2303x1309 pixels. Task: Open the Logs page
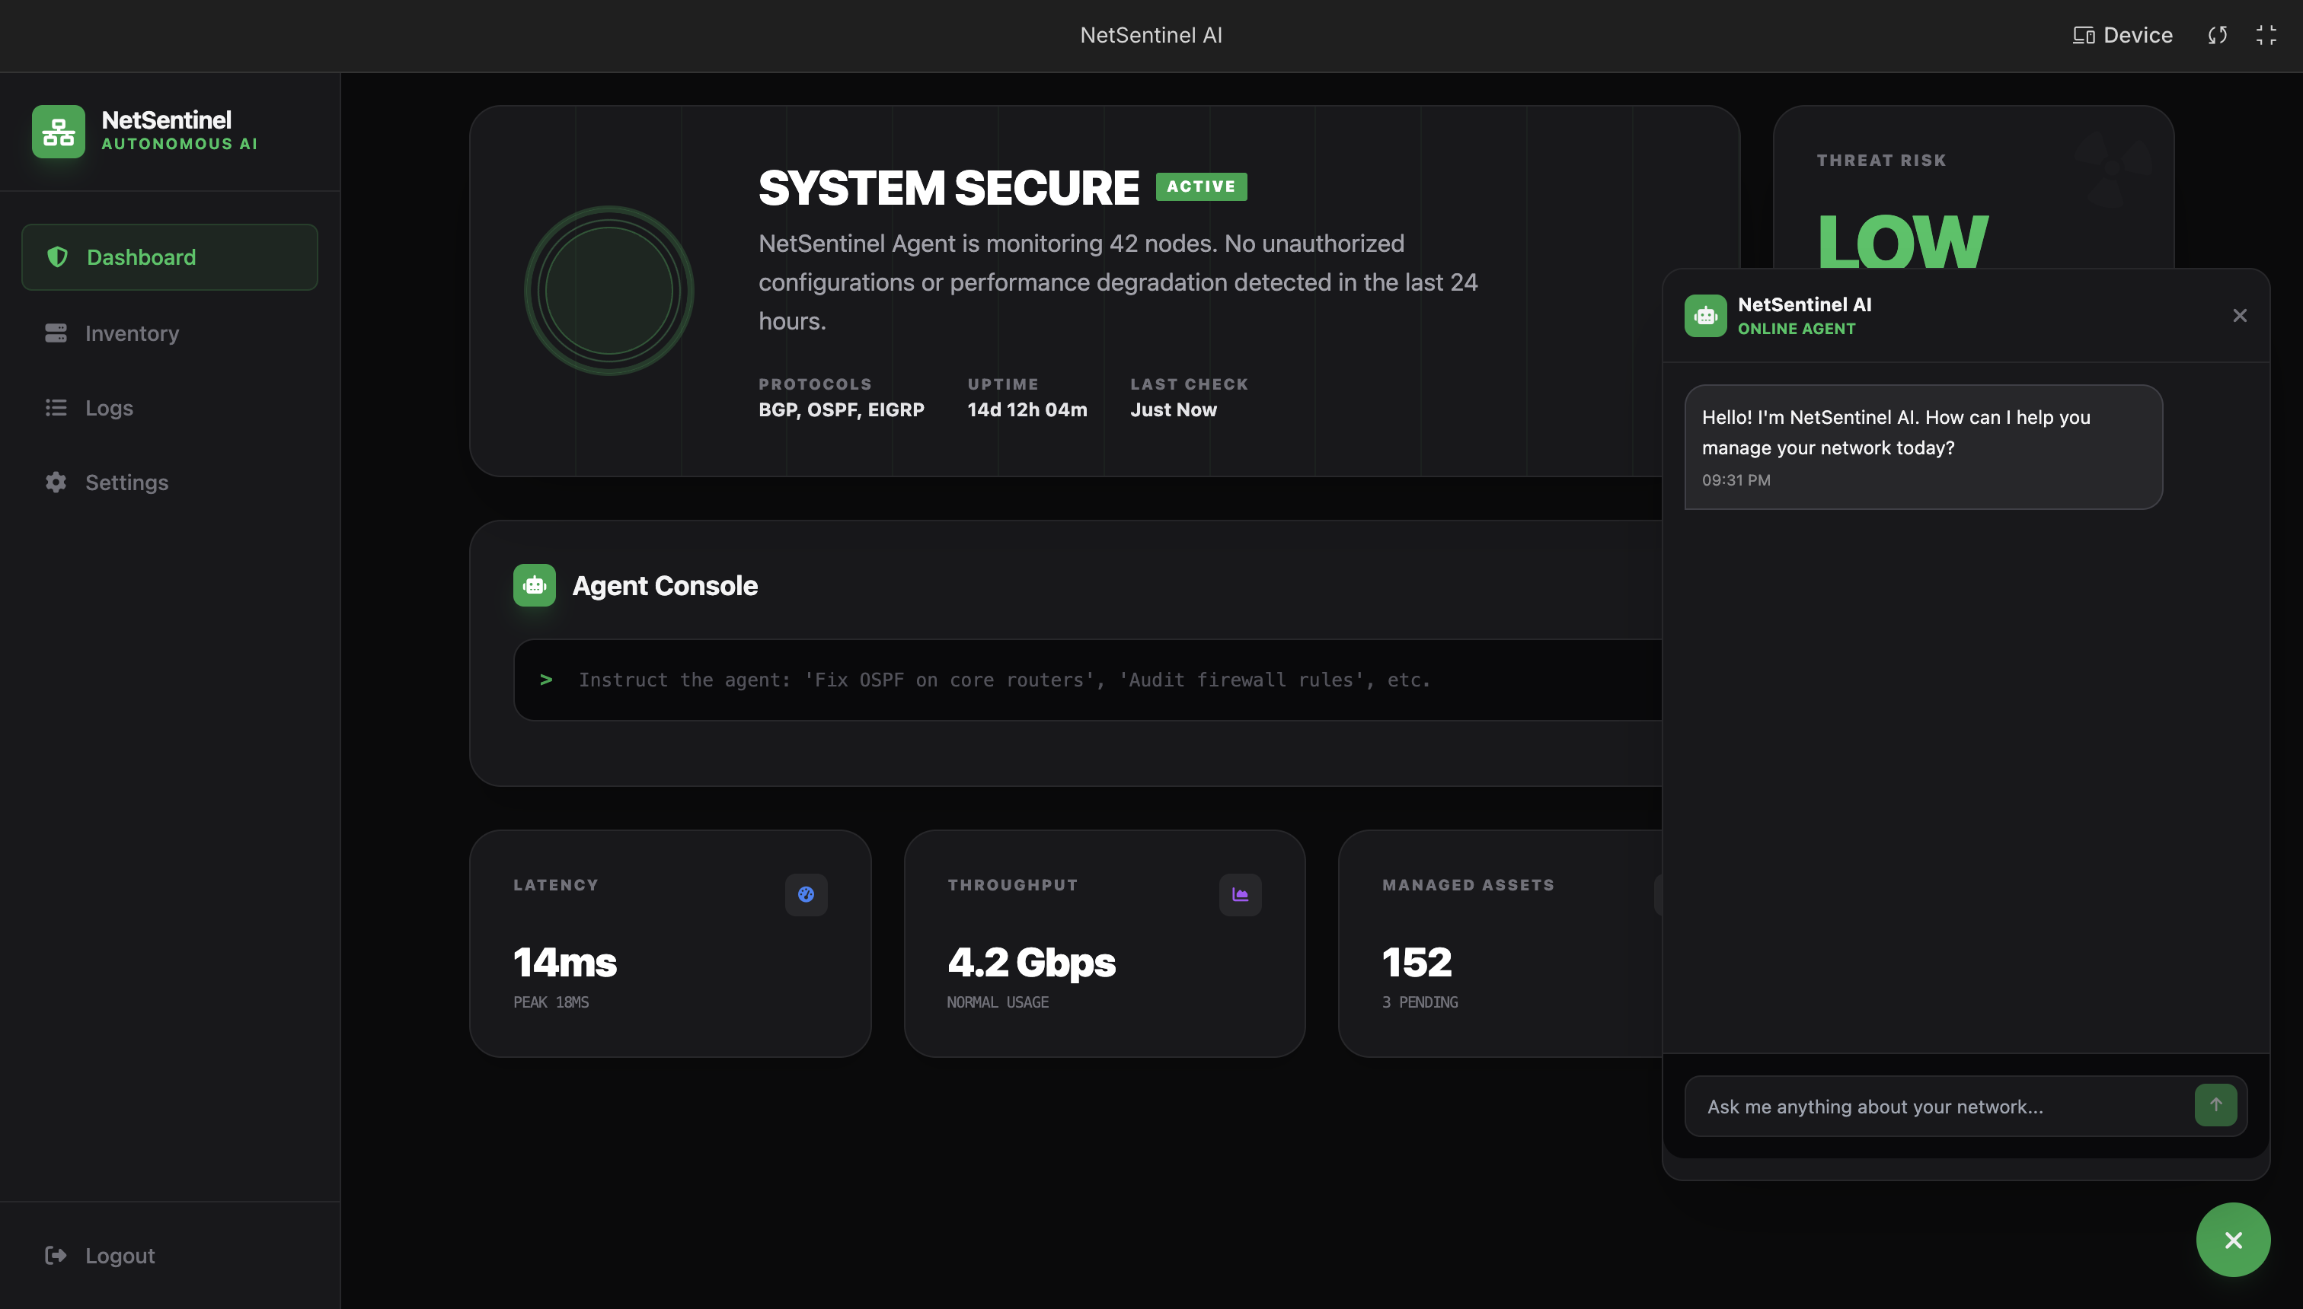108,408
